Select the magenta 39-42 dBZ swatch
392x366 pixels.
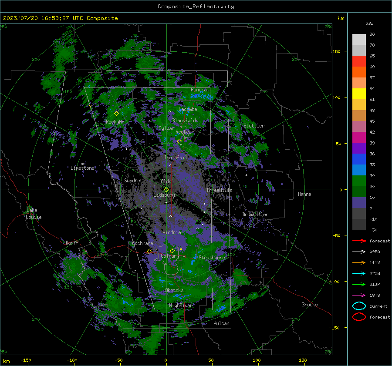(x=359, y=138)
